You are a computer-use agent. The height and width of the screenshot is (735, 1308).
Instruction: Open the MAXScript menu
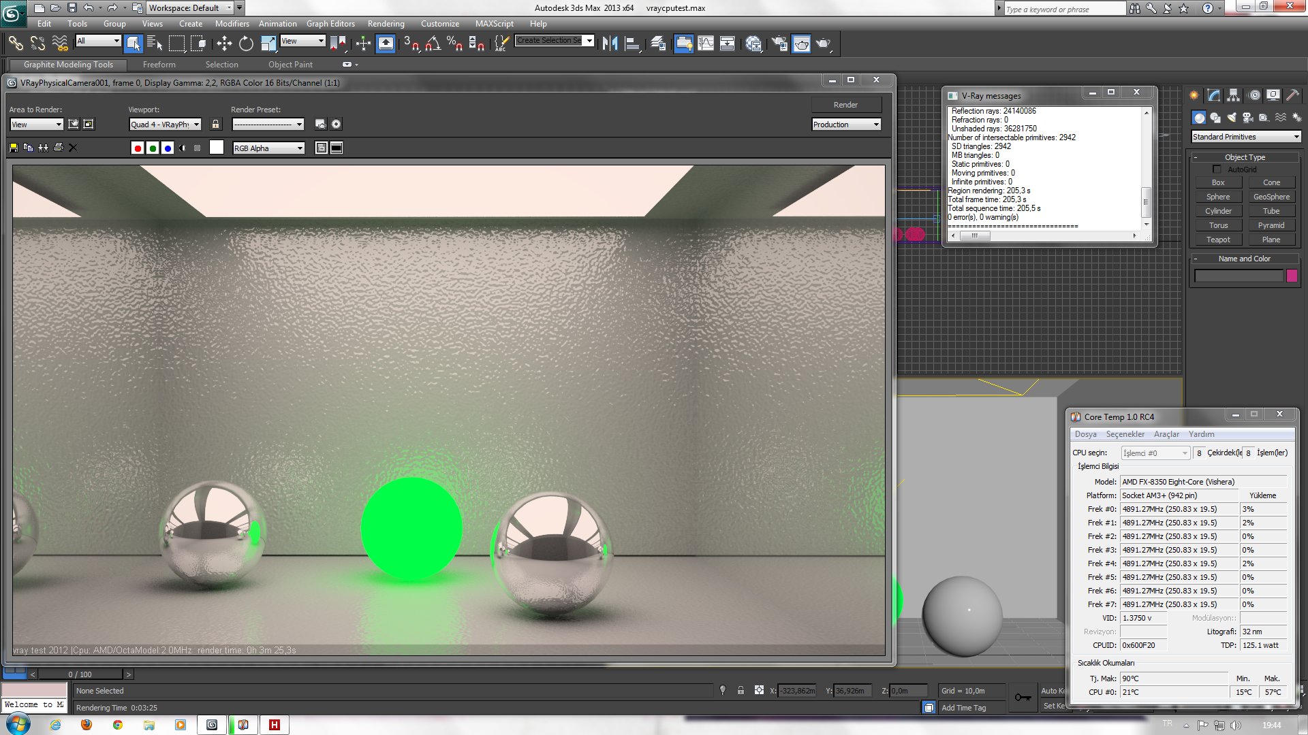click(x=494, y=24)
